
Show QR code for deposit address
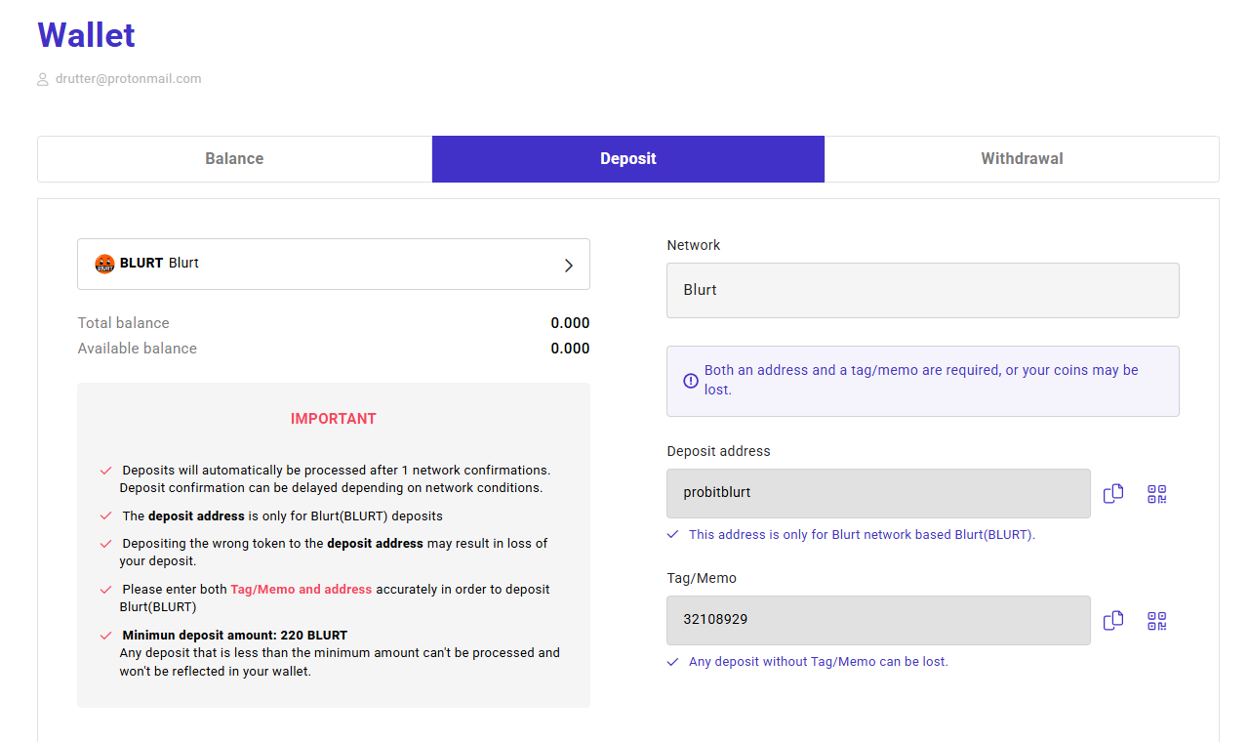click(1157, 494)
